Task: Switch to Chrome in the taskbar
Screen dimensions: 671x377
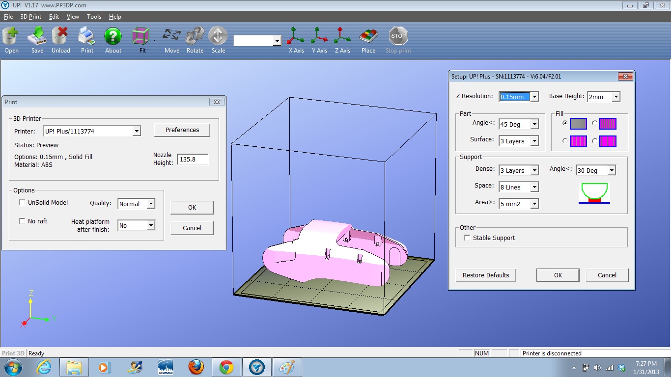Action: point(226,367)
